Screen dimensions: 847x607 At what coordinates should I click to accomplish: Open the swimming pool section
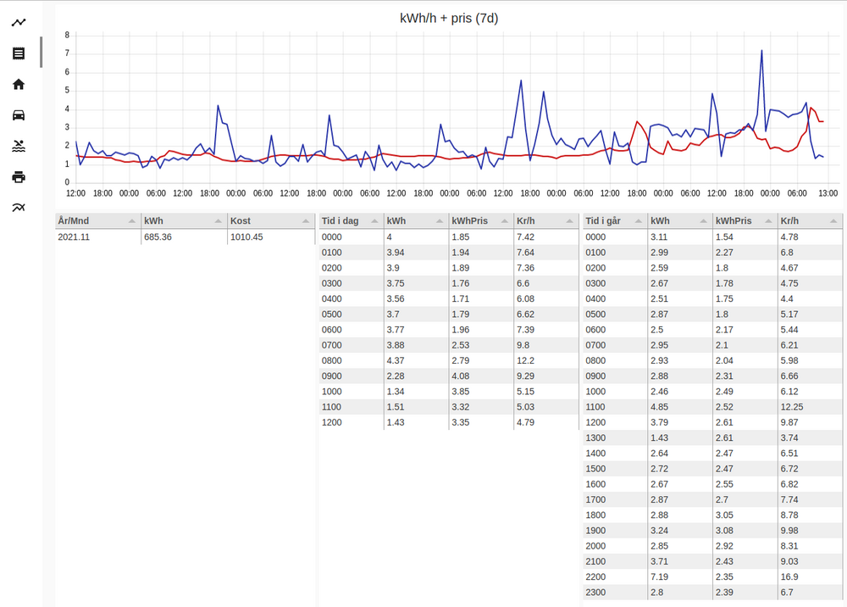[x=18, y=146]
